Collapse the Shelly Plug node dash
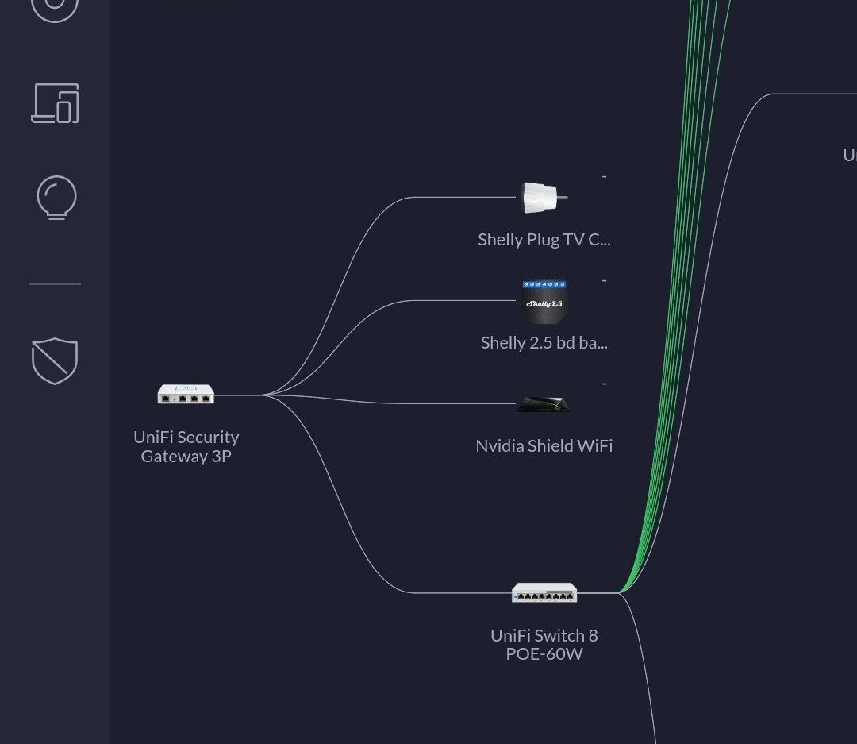857x744 pixels. [x=604, y=177]
